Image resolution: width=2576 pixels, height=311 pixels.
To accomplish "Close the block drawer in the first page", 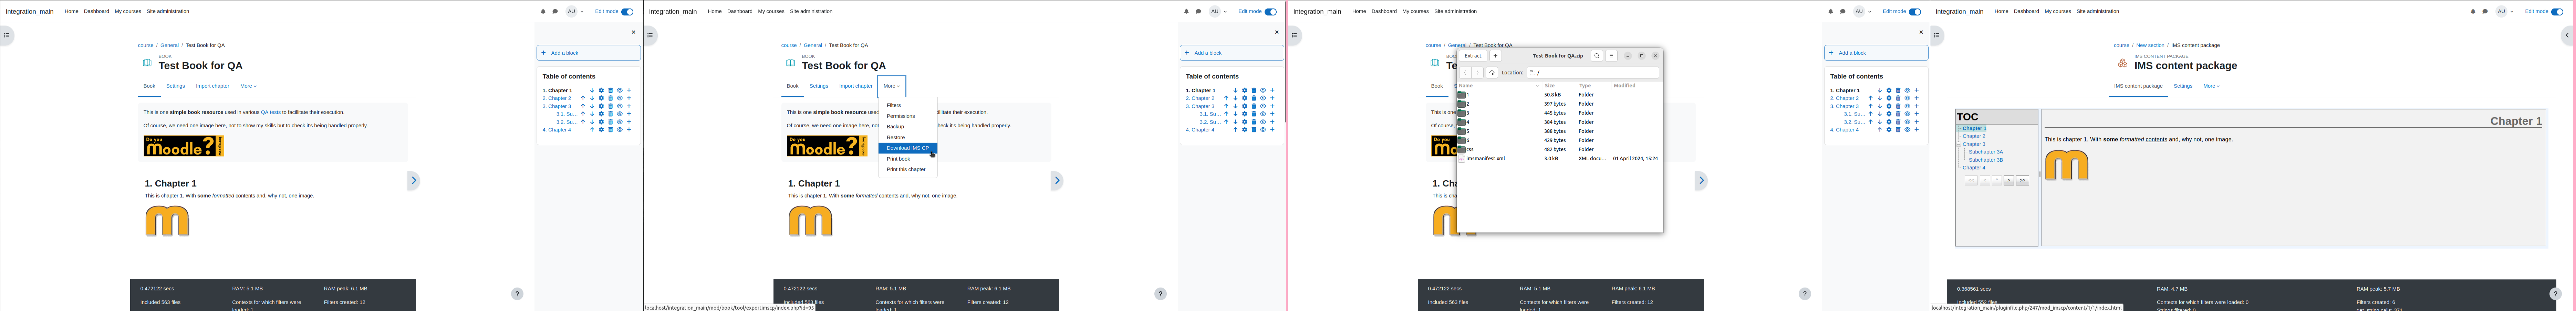I will (633, 32).
